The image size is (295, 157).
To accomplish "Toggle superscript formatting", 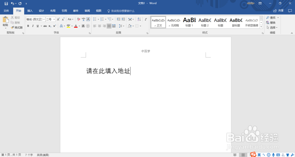I will click(55, 26).
